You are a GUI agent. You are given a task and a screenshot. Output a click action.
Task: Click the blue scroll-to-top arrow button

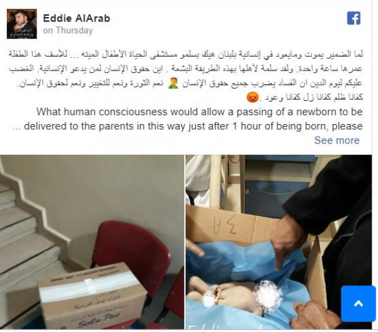(358, 304)
